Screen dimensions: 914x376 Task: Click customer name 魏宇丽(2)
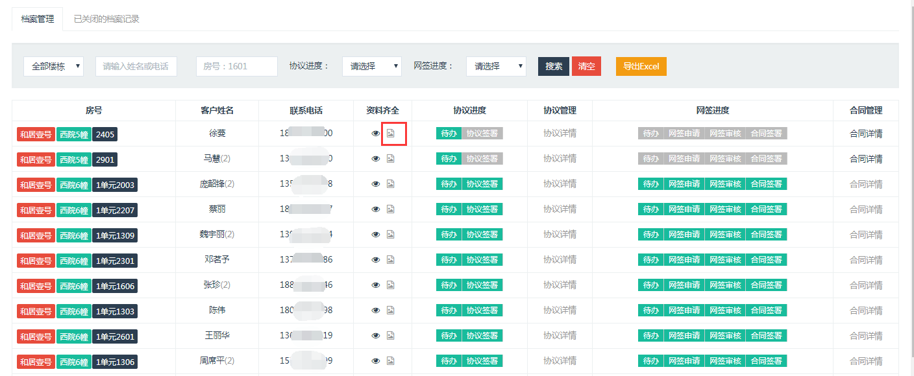[217, 234]
